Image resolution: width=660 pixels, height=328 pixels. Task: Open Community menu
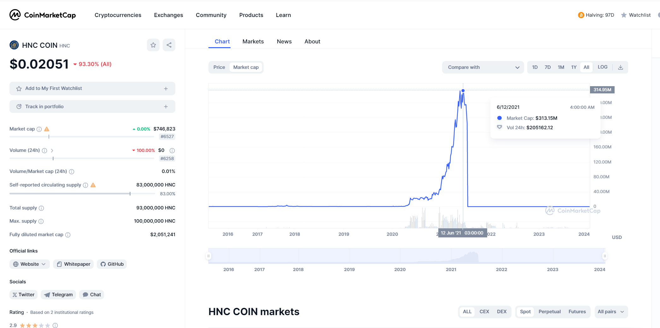coord(211,15)
